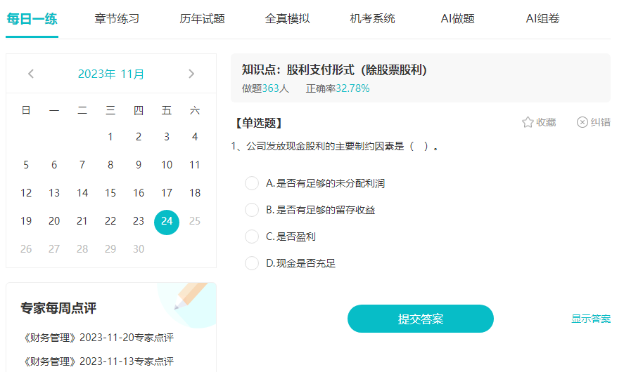Submit answer with 提交答案 button
The height and width of the screenshot is (372, 624).
(421, 319)
